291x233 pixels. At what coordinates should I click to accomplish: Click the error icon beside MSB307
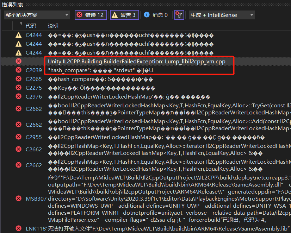point(18,199)
